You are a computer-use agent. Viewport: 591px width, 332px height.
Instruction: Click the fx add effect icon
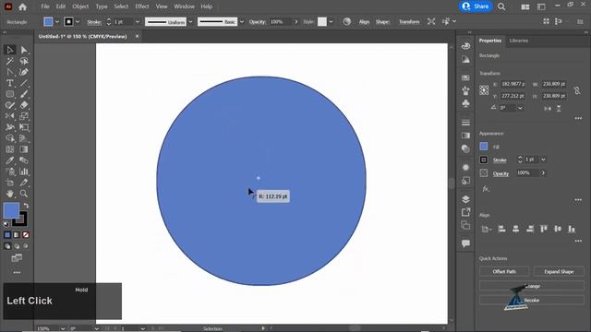click(x=486, y=188)
